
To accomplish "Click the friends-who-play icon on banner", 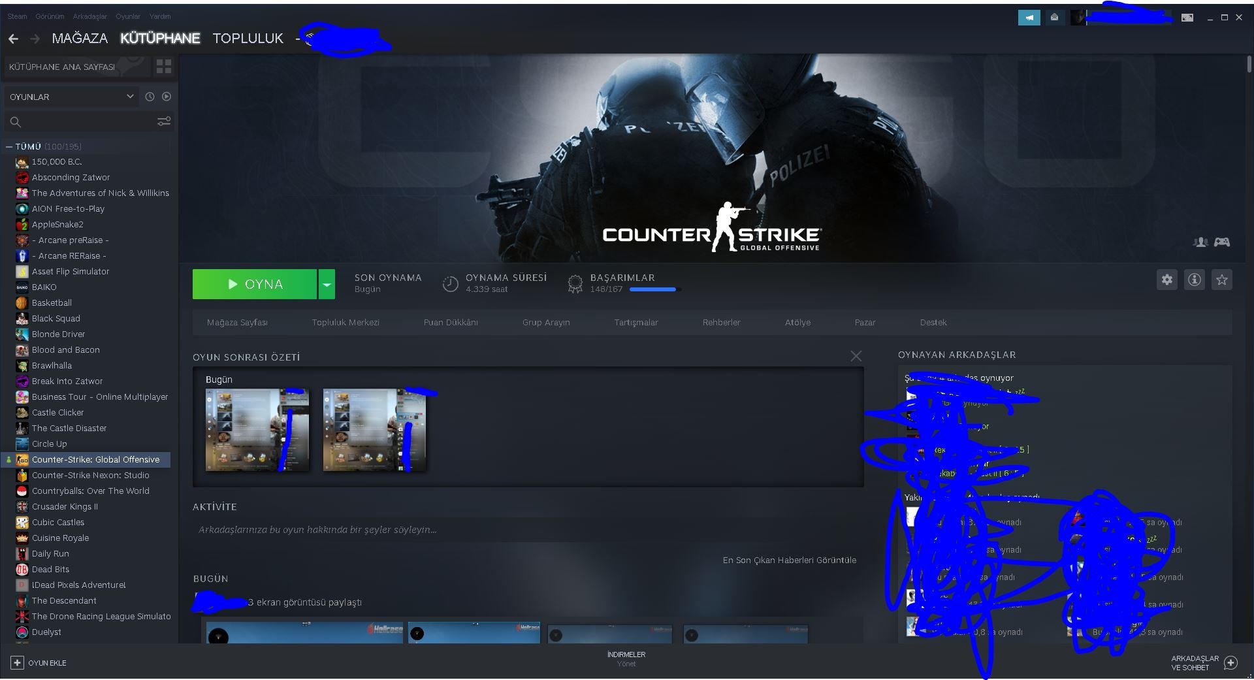I will tap(1200, 242).
